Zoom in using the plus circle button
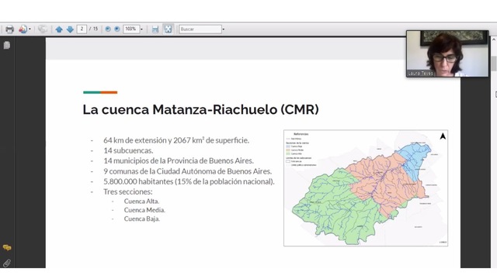497x279 pixels. (x=117, y=29)
